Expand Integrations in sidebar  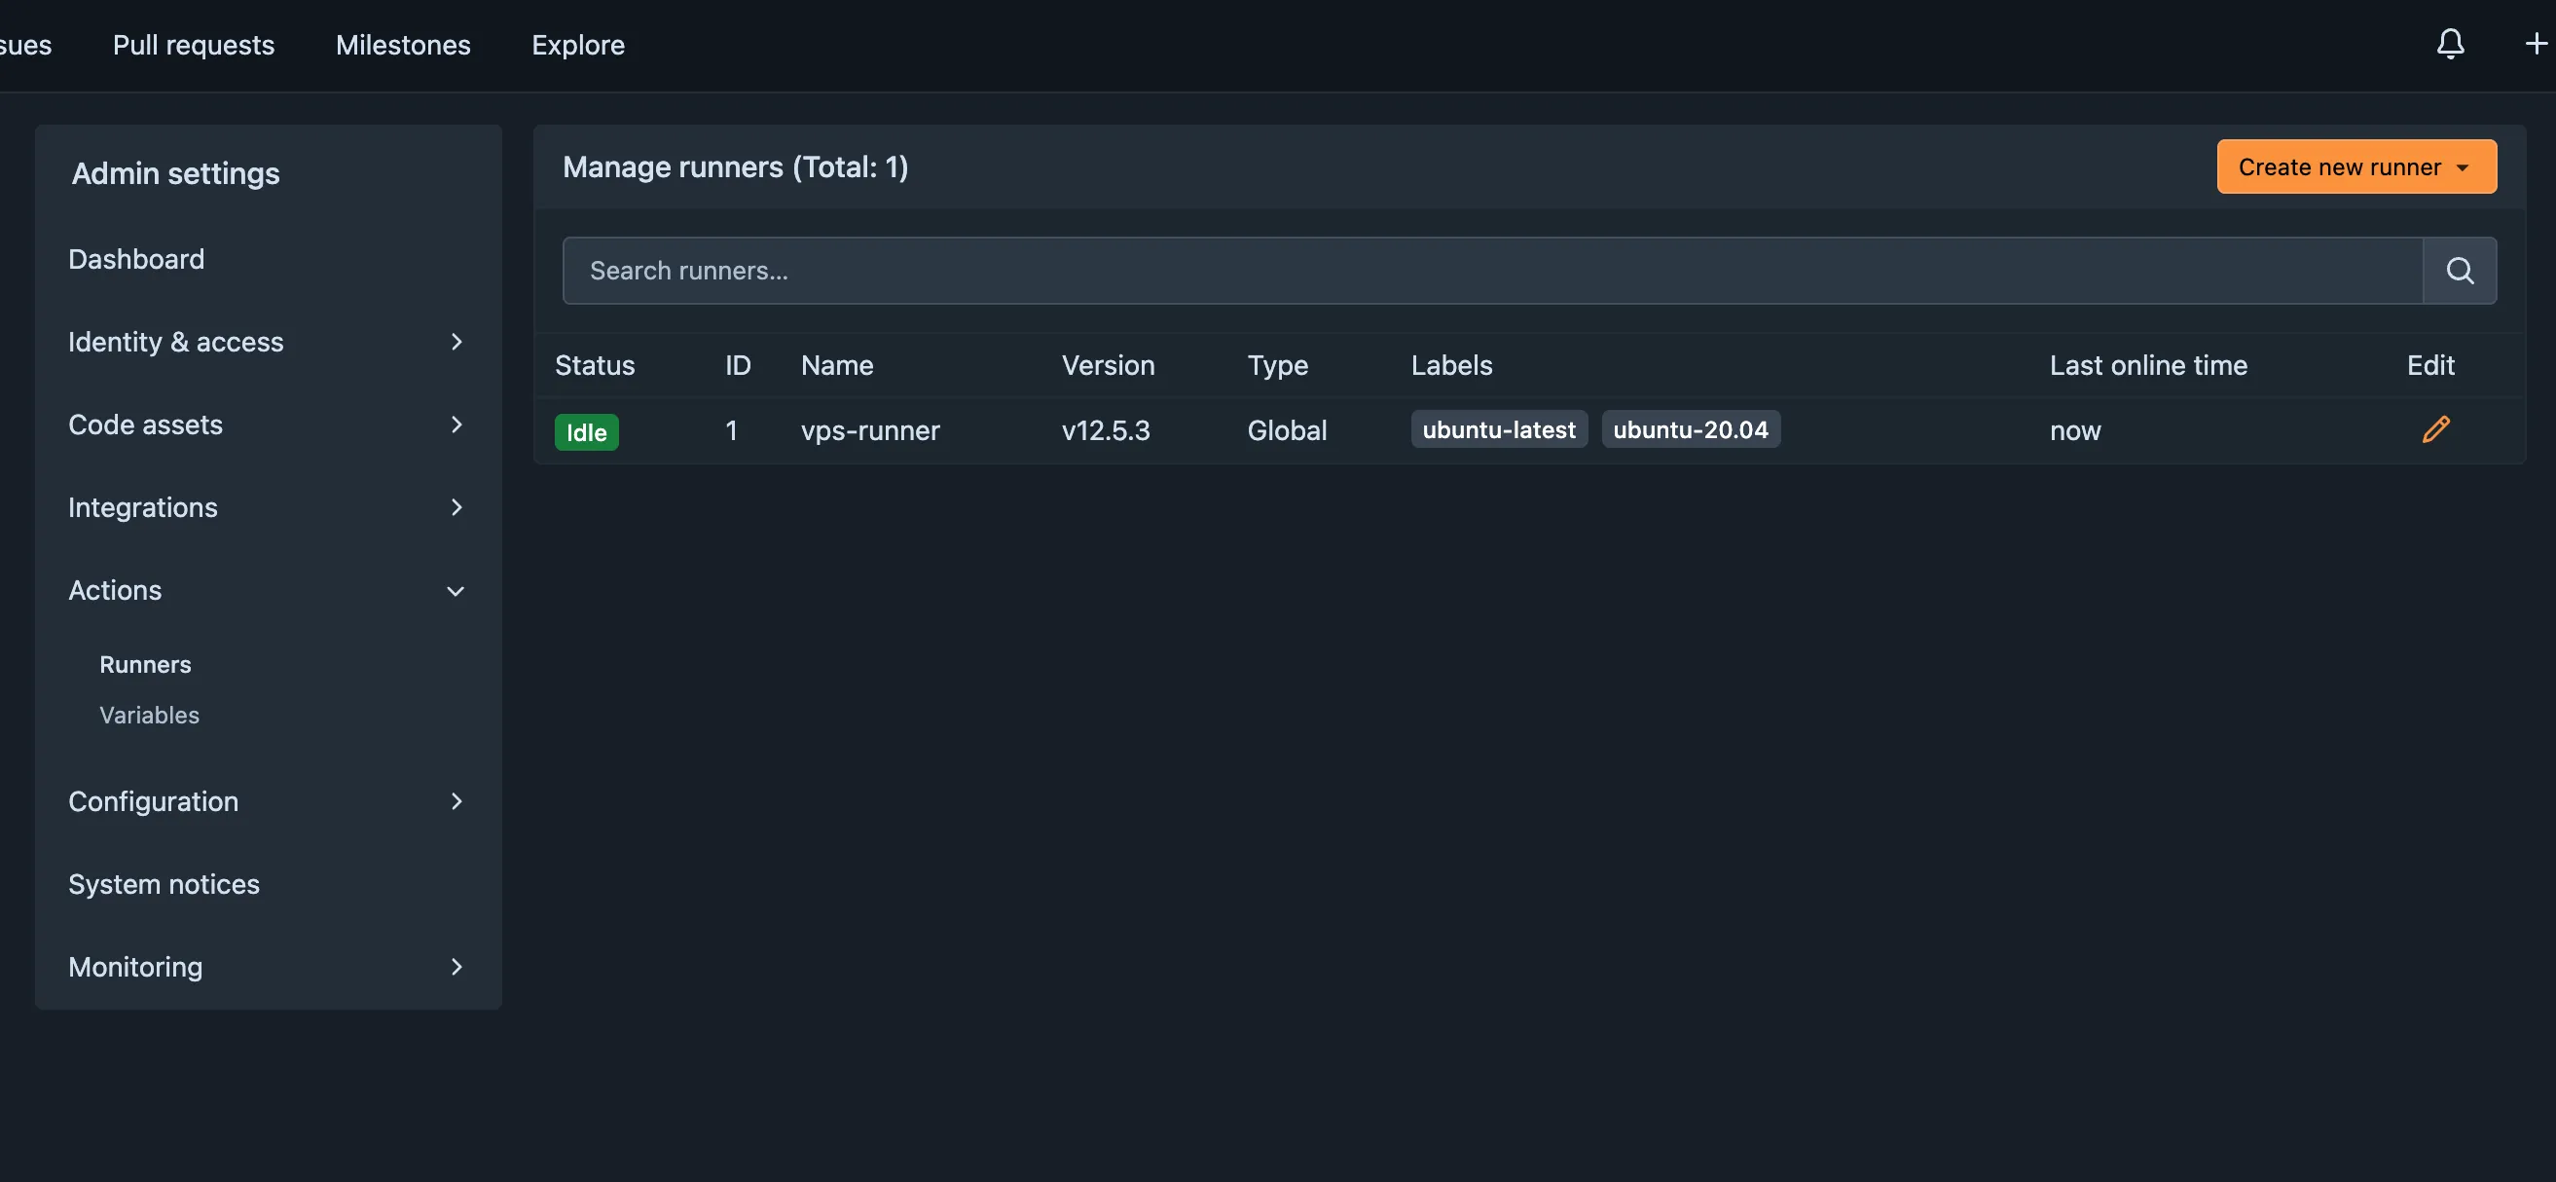pyautogui.click(x=267, y=507)
